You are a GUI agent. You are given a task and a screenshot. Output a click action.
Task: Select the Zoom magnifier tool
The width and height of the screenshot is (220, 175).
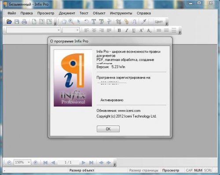[71, 22]
